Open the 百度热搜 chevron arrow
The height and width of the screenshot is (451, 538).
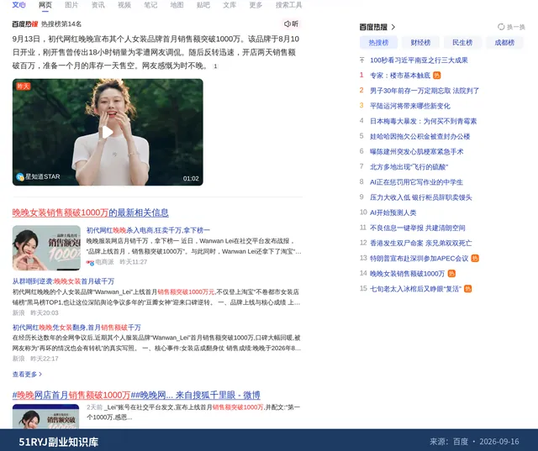(393, 27)
